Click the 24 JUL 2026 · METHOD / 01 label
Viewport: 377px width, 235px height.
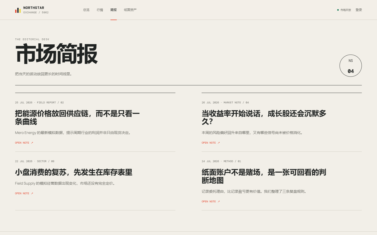[221, 161]
